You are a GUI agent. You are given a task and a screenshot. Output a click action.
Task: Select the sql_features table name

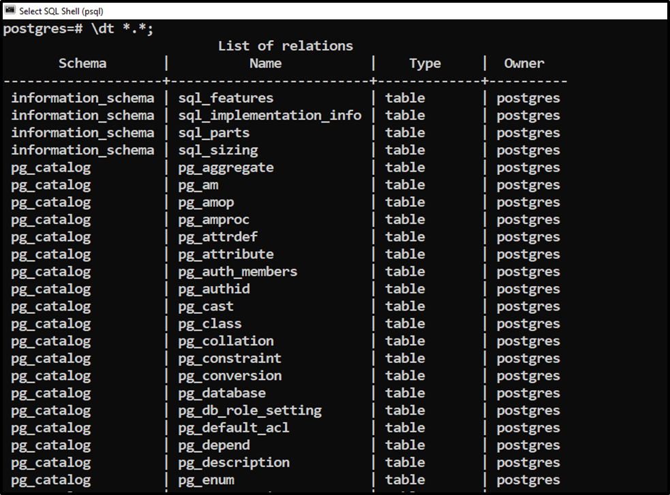tap(226, 98)
